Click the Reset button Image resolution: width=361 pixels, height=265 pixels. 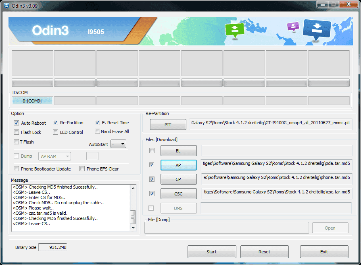pyautogui.click(x=265, y=252)
